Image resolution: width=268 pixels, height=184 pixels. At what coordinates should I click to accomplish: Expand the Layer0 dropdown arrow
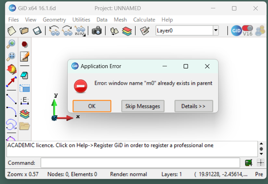pos(216,31)
